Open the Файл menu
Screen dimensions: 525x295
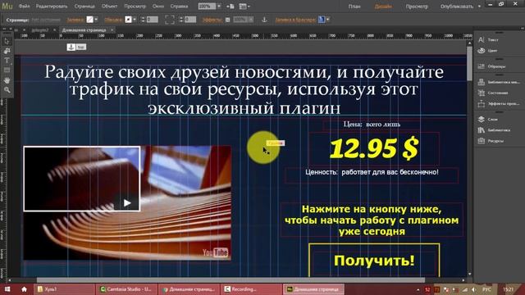click(24, 7)
